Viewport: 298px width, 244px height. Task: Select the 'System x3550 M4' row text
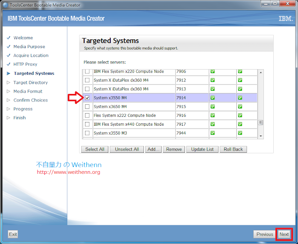click(x=110, y=98)
